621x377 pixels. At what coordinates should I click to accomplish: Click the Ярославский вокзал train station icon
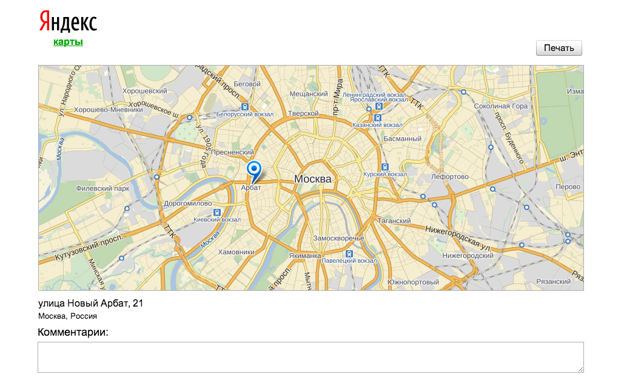[x=378, y=105]
